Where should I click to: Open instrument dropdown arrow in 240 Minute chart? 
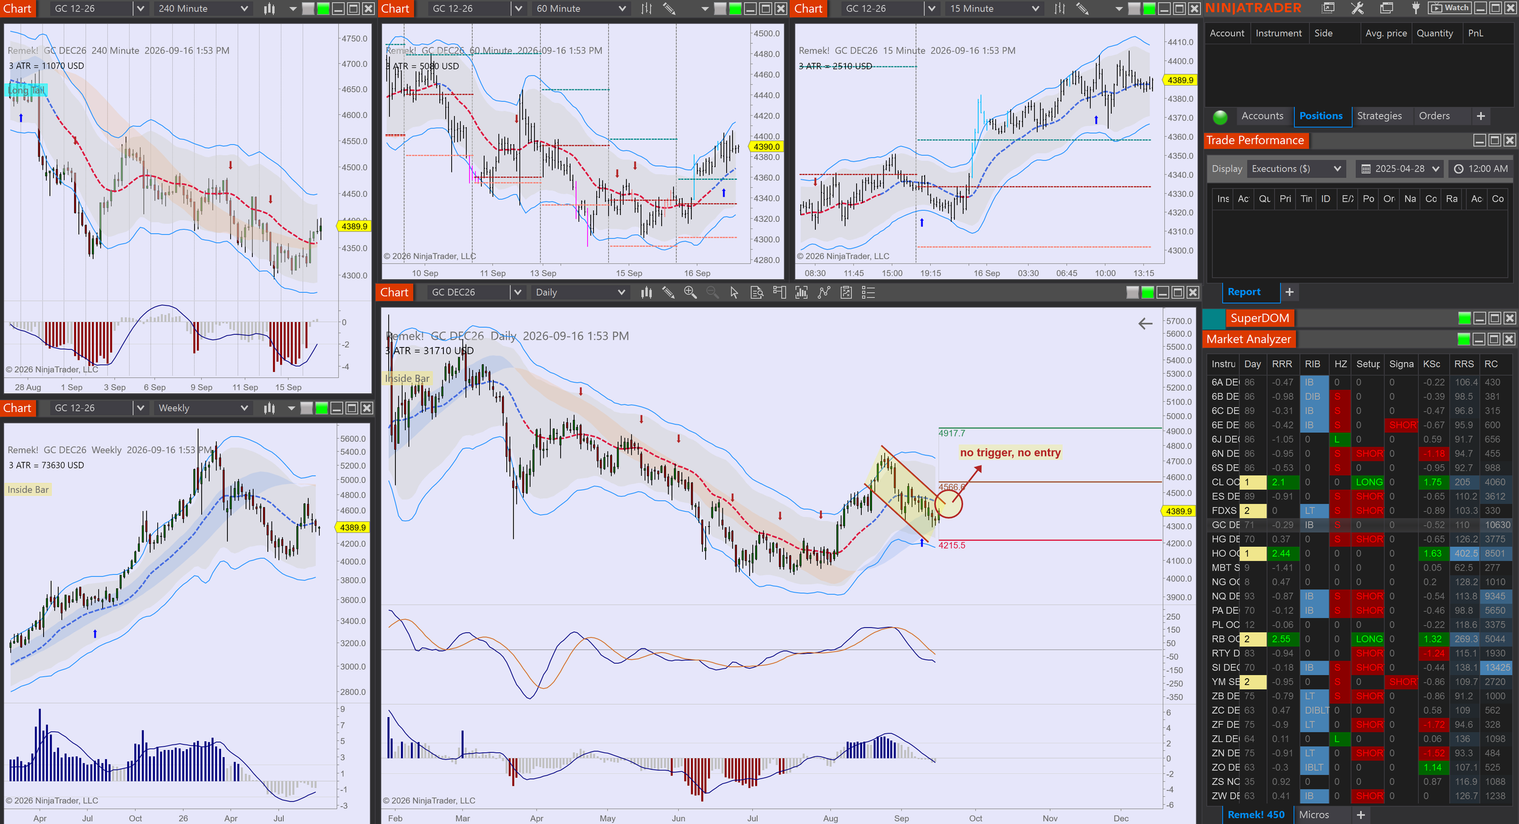click(140, 9)
